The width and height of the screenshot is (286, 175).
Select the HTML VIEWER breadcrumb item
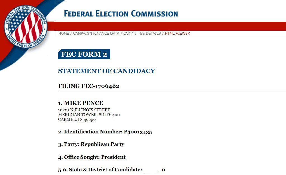click(x=177, y=33)
